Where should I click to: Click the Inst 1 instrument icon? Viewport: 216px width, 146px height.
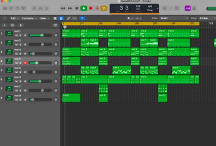point(9,34)
